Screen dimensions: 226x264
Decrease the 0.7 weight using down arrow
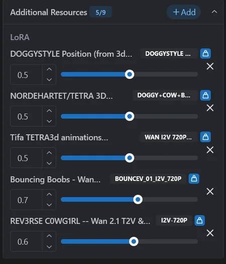click(49, 205)
